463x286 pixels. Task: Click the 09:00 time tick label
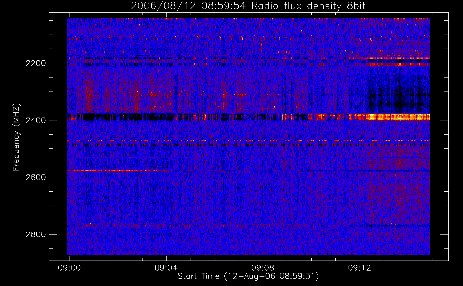[x=69, y=268]
